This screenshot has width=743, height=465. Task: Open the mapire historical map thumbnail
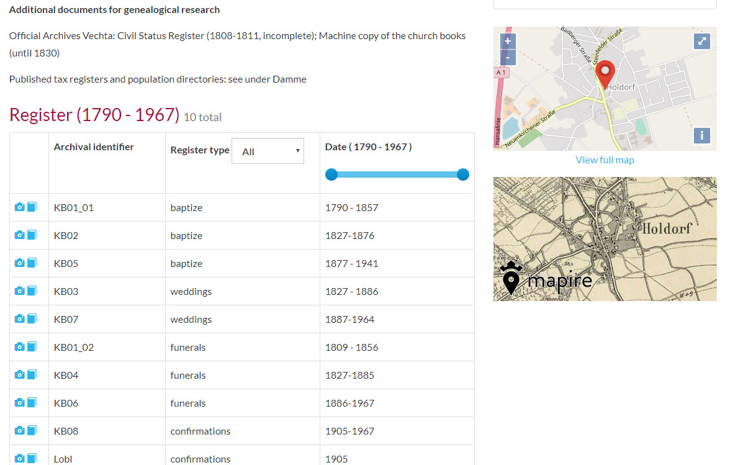coord(605,239)
